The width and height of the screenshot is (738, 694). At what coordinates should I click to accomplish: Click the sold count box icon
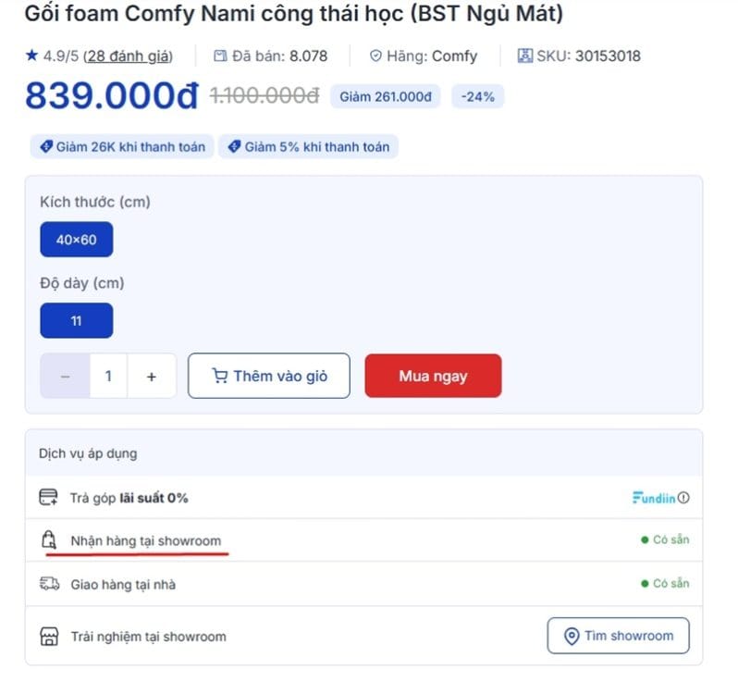(220, 56)
